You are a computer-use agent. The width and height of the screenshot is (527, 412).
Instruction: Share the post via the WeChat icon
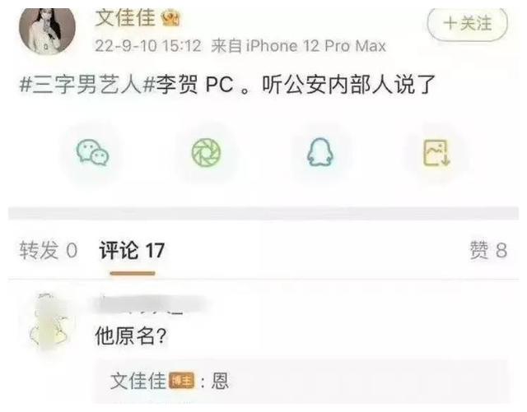click(92, 152)
